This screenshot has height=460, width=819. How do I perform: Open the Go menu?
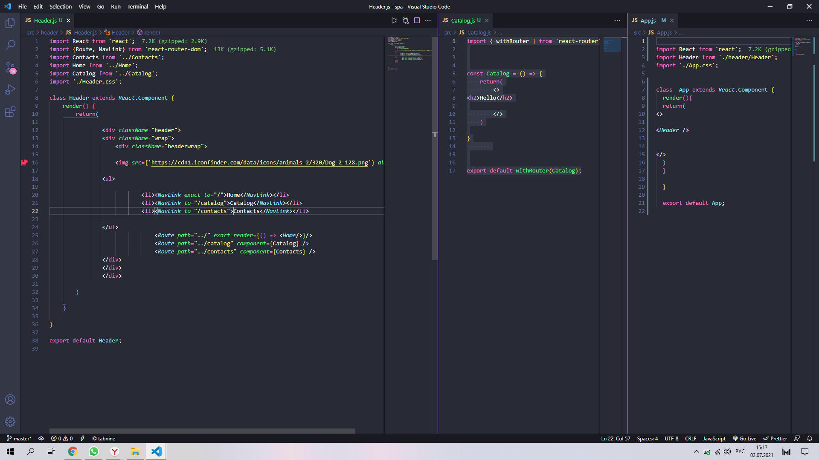(101, 6)
